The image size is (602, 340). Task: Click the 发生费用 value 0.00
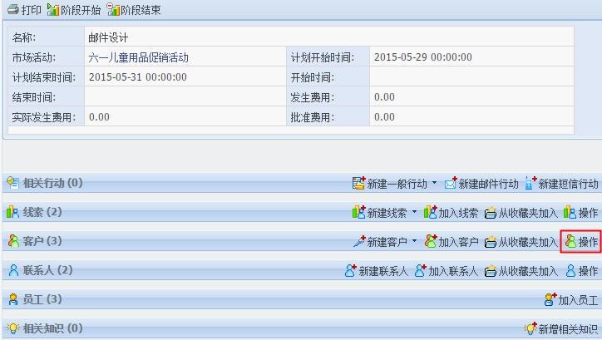[384, 97]
